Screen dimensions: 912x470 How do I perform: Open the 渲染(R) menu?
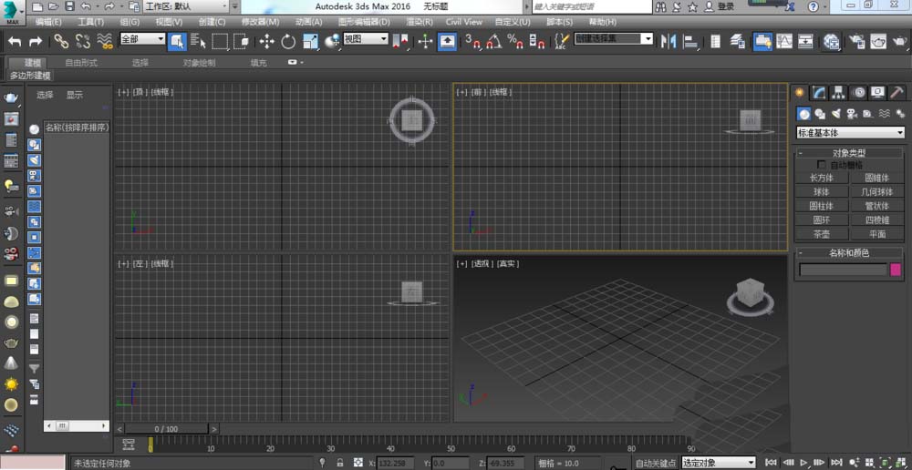[x=420, y=22]
